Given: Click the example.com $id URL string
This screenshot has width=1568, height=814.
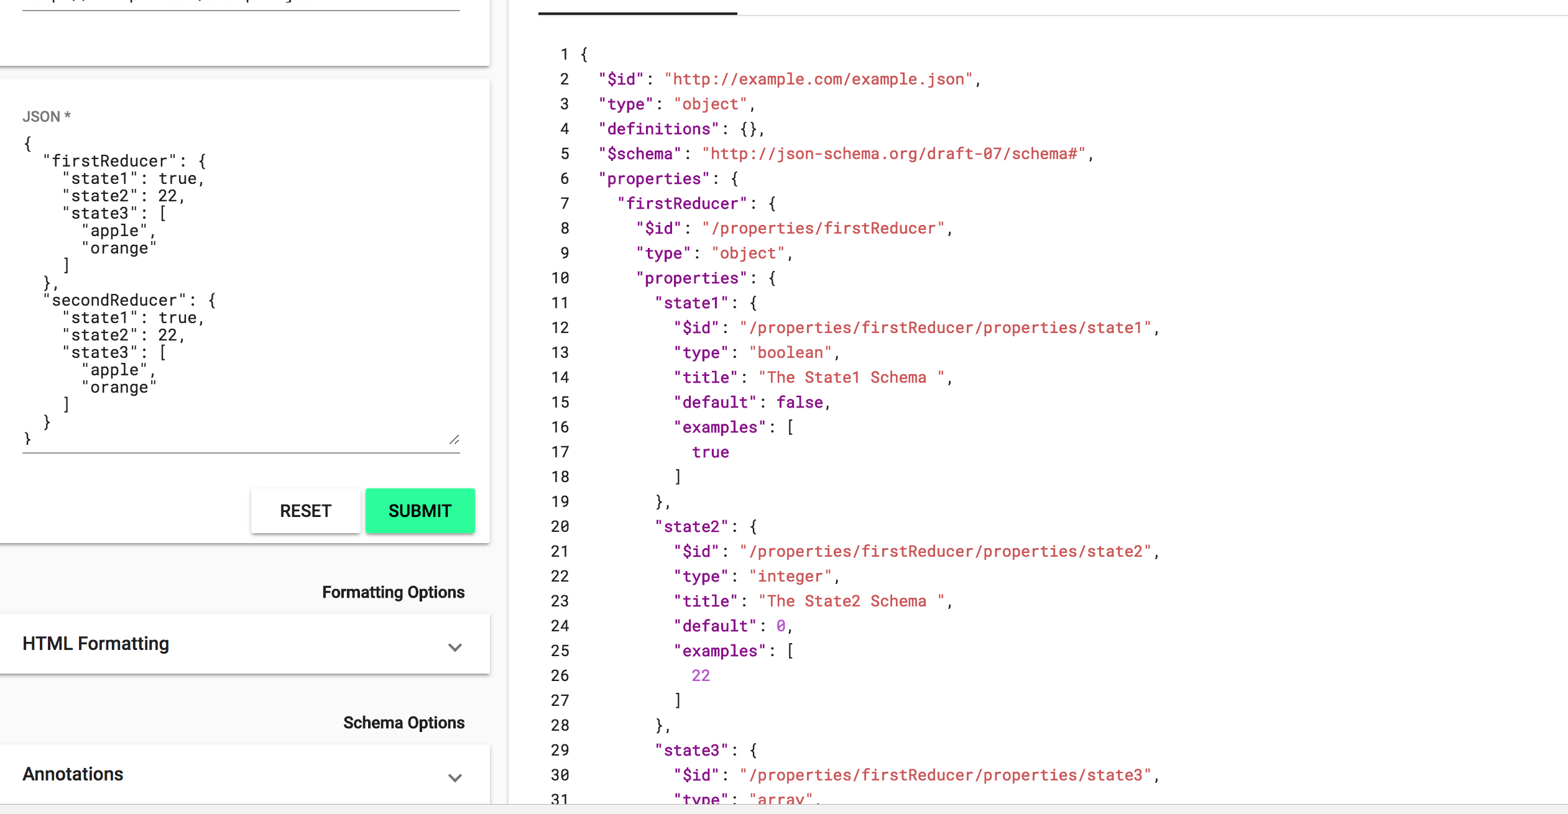Looking at the screenshot, I should point(818,80).
